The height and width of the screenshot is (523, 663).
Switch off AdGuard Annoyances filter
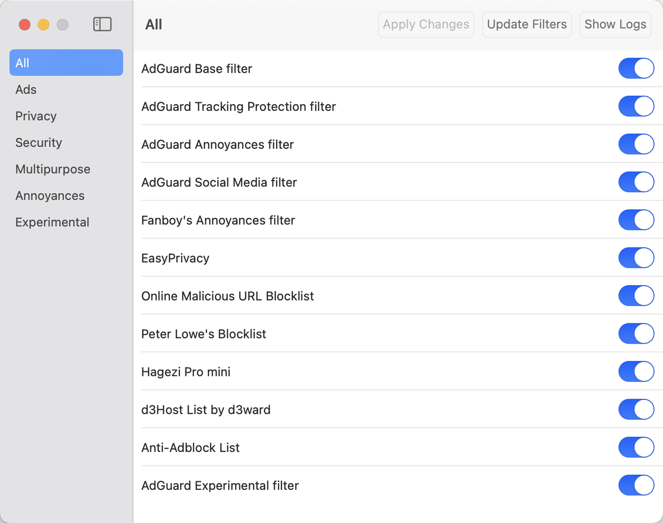tap(636, 144)
